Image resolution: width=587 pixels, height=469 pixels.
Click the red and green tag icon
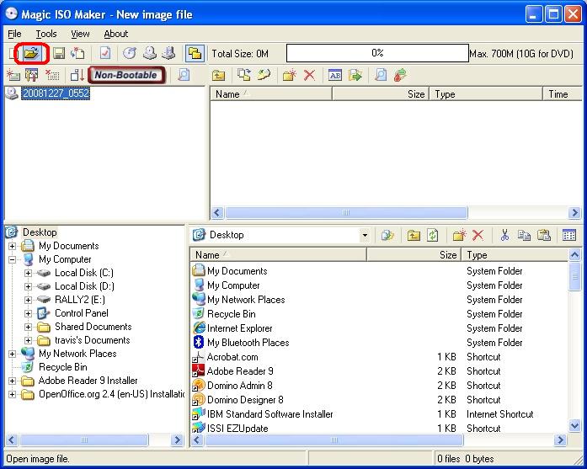400,75
